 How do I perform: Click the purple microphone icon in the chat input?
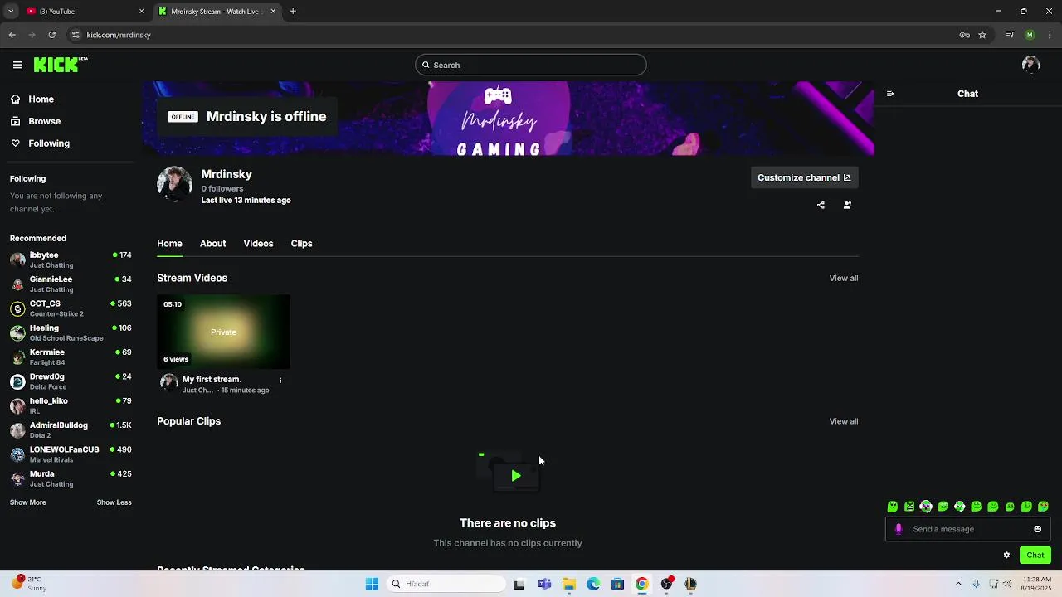point(899,529)
